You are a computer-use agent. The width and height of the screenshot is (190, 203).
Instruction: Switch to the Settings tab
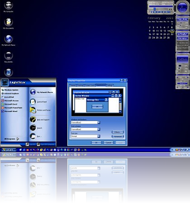110,85
